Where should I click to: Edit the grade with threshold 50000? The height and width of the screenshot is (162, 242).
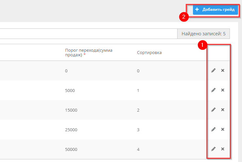tap(213, 149)
